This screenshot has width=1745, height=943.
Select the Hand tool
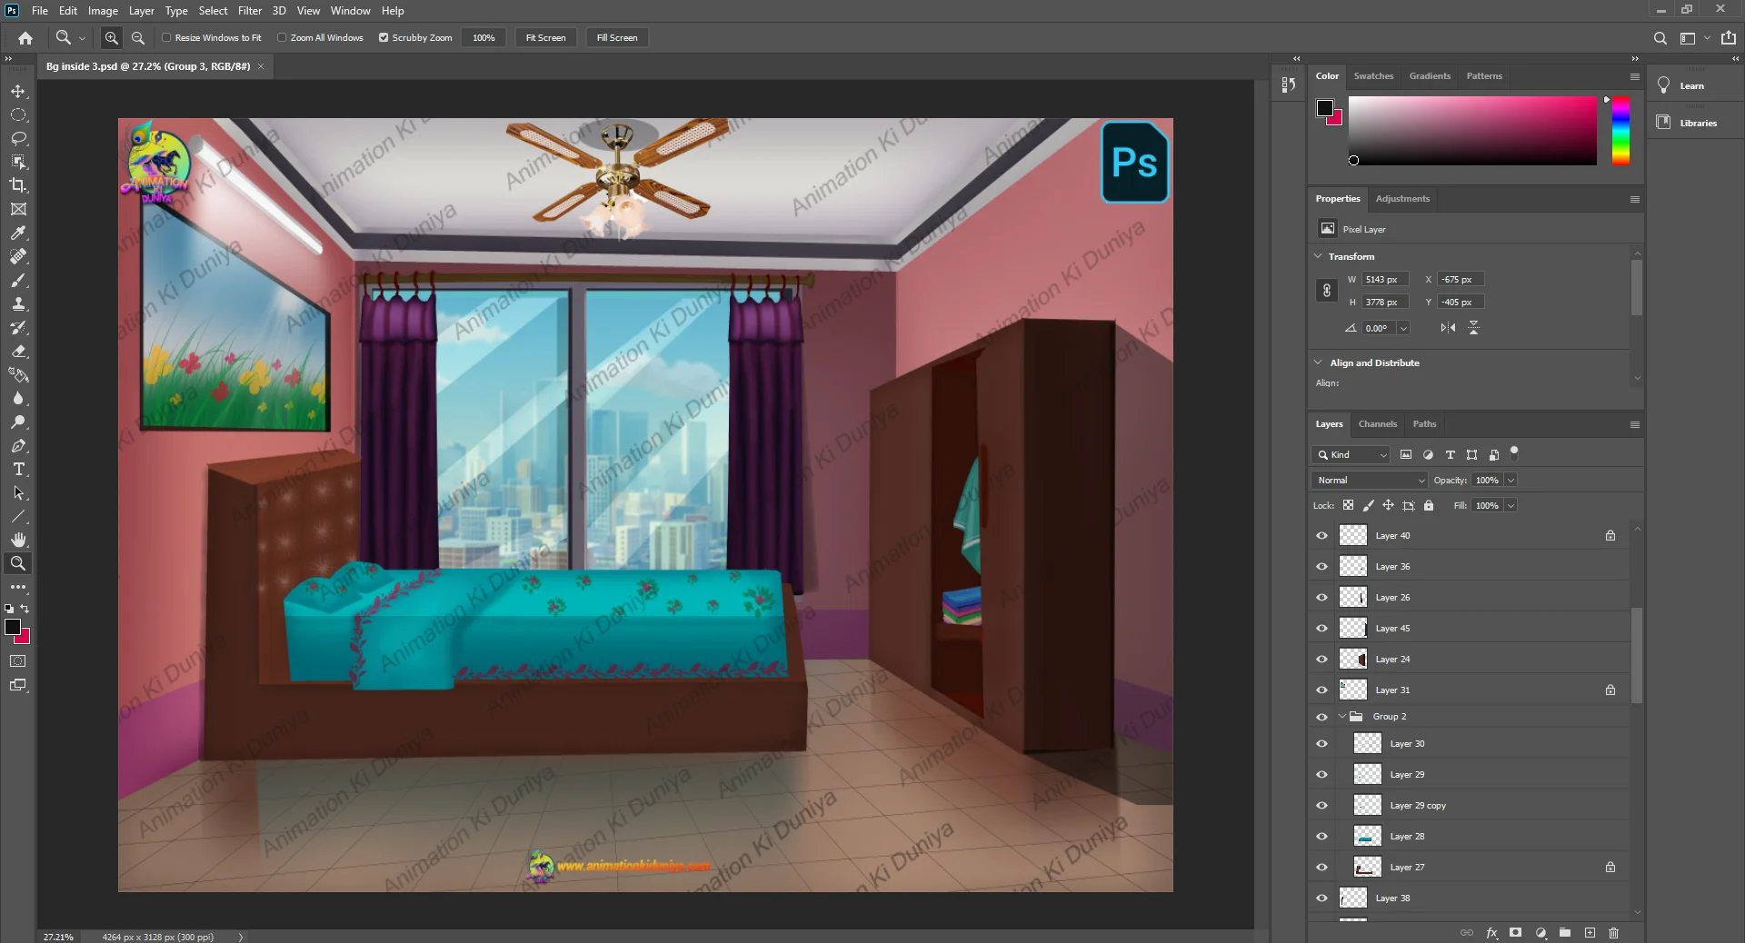pyautogui.click(x=18, y=540)
